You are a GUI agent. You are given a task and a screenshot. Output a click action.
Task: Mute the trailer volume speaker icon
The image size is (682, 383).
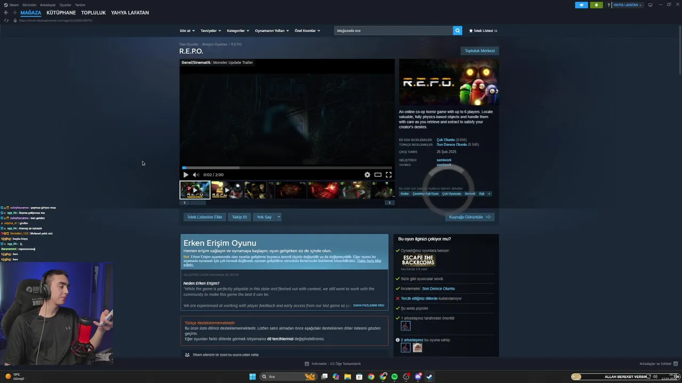196,174
